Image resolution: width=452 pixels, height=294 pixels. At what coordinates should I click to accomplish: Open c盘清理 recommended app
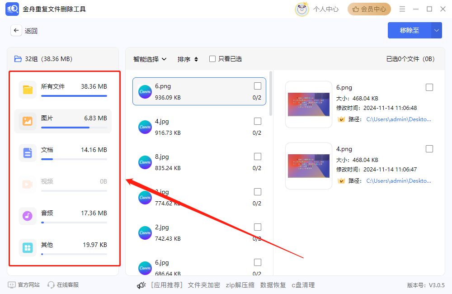(x=303, y=285)
